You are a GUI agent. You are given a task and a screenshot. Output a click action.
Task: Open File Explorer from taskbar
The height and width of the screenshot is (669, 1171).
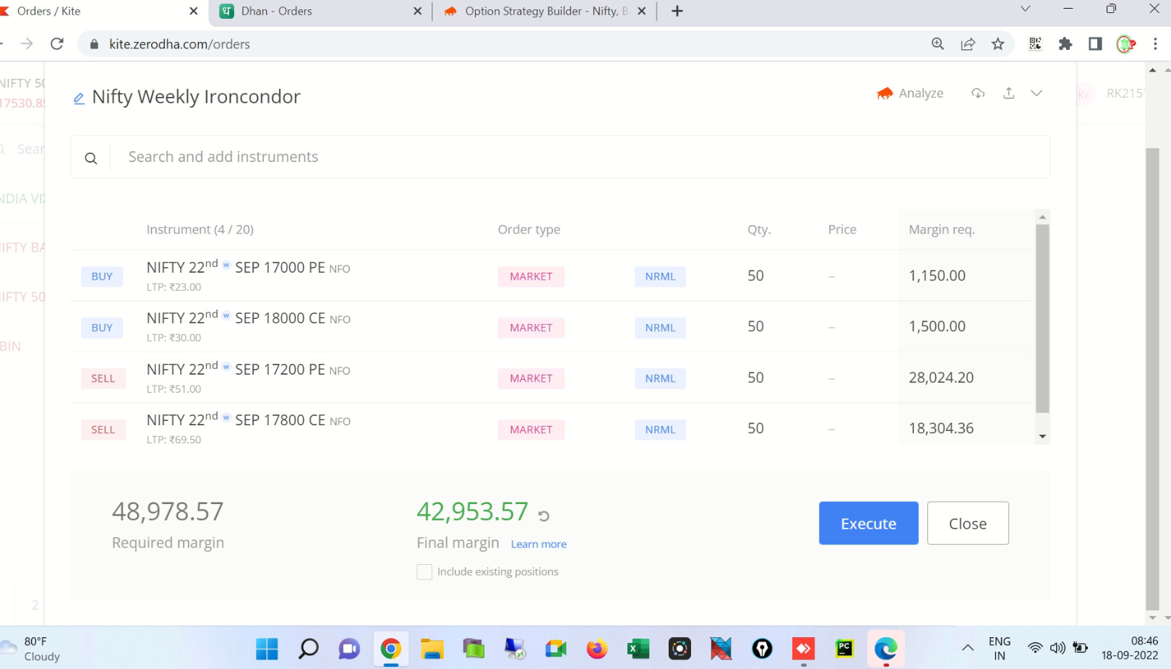pos(432,649)
